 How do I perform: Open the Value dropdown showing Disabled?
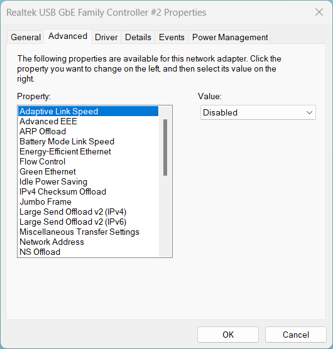pyautogui.click(x=258, y=112)
